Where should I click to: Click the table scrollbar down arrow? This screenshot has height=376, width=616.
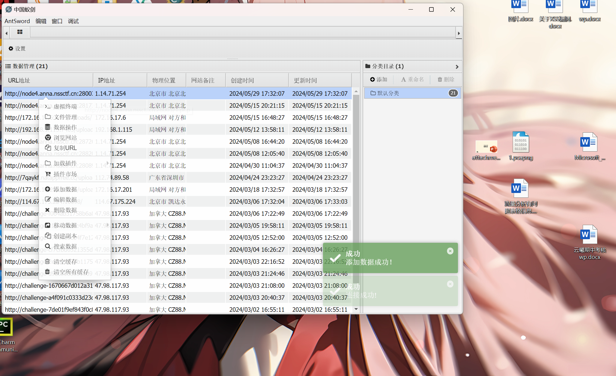coord(356,309)
